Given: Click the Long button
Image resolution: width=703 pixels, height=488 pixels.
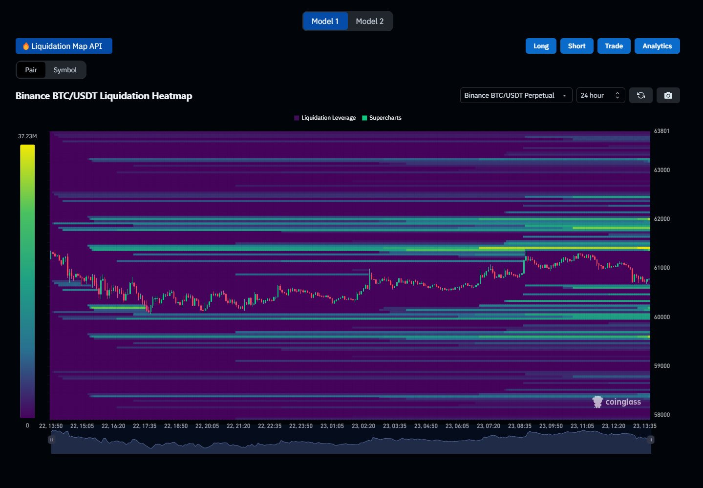Looking at the screenshot, I should 541,46.
